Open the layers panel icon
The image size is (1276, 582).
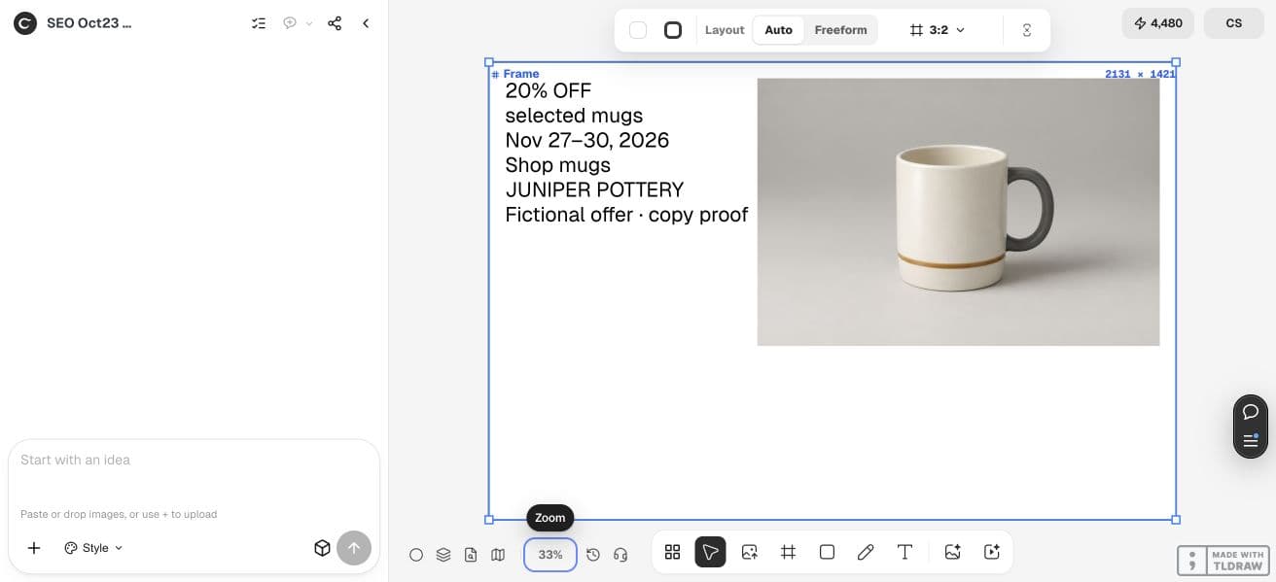click(443, 555)
